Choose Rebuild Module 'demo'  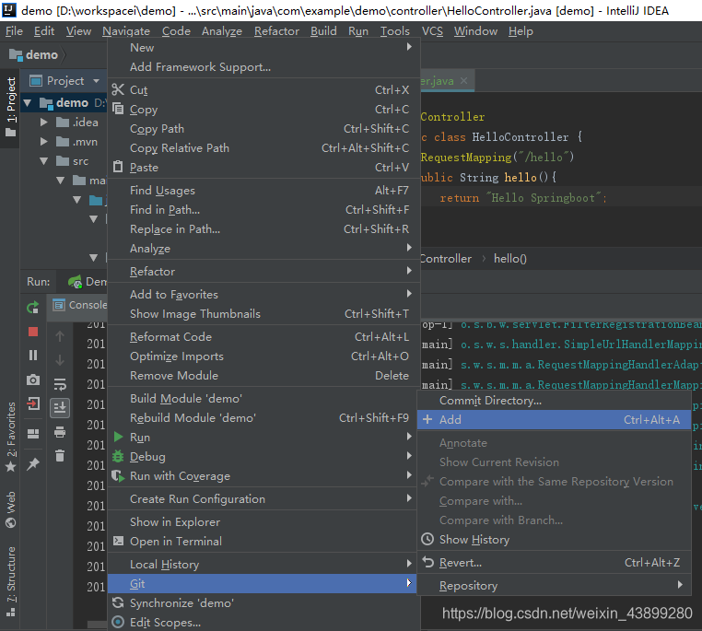coord(263,417)
